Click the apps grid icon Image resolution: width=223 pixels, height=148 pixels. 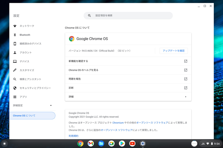point(15,97)
